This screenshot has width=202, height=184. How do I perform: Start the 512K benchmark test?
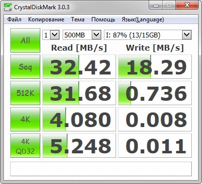tap(25, 93)
